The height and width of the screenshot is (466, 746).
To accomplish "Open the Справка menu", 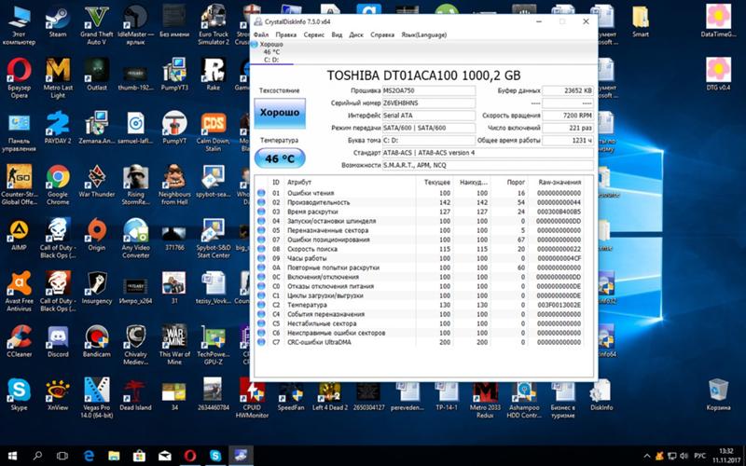I will [x=382, y=34].
